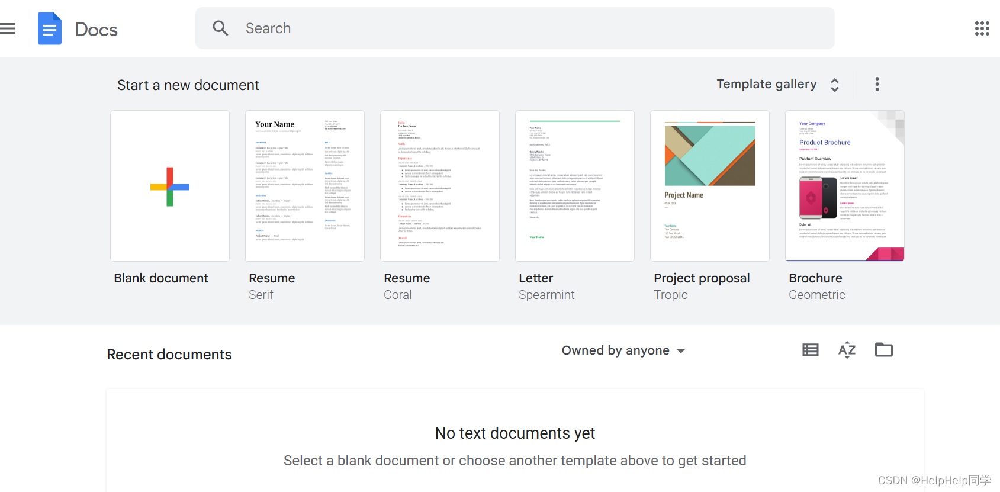This screenshot has width=1000, height=492.
Task: Click the search magnifier icon
Action: coord(220,28)
